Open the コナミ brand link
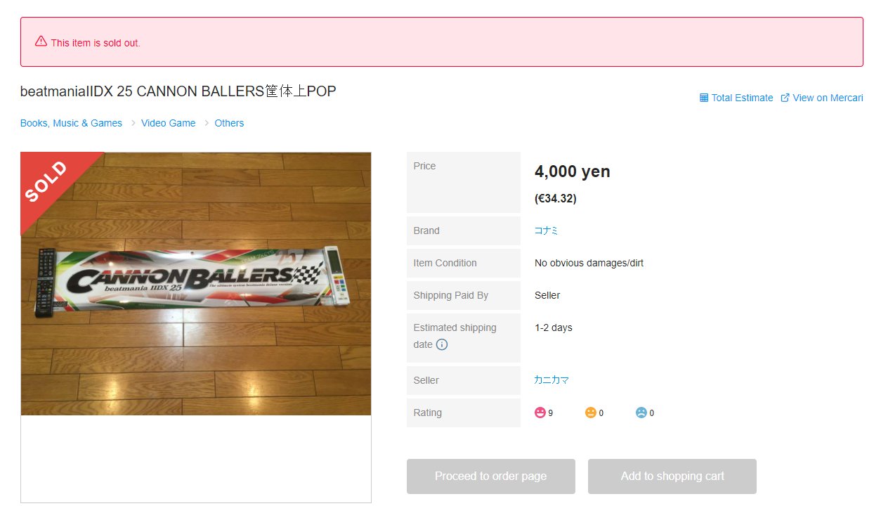 [547, 231]
